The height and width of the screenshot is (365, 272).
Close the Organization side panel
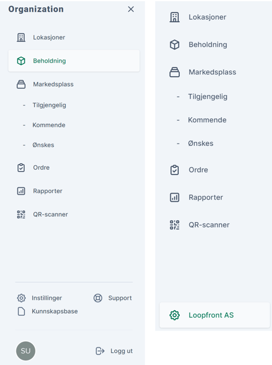[131, 9]
